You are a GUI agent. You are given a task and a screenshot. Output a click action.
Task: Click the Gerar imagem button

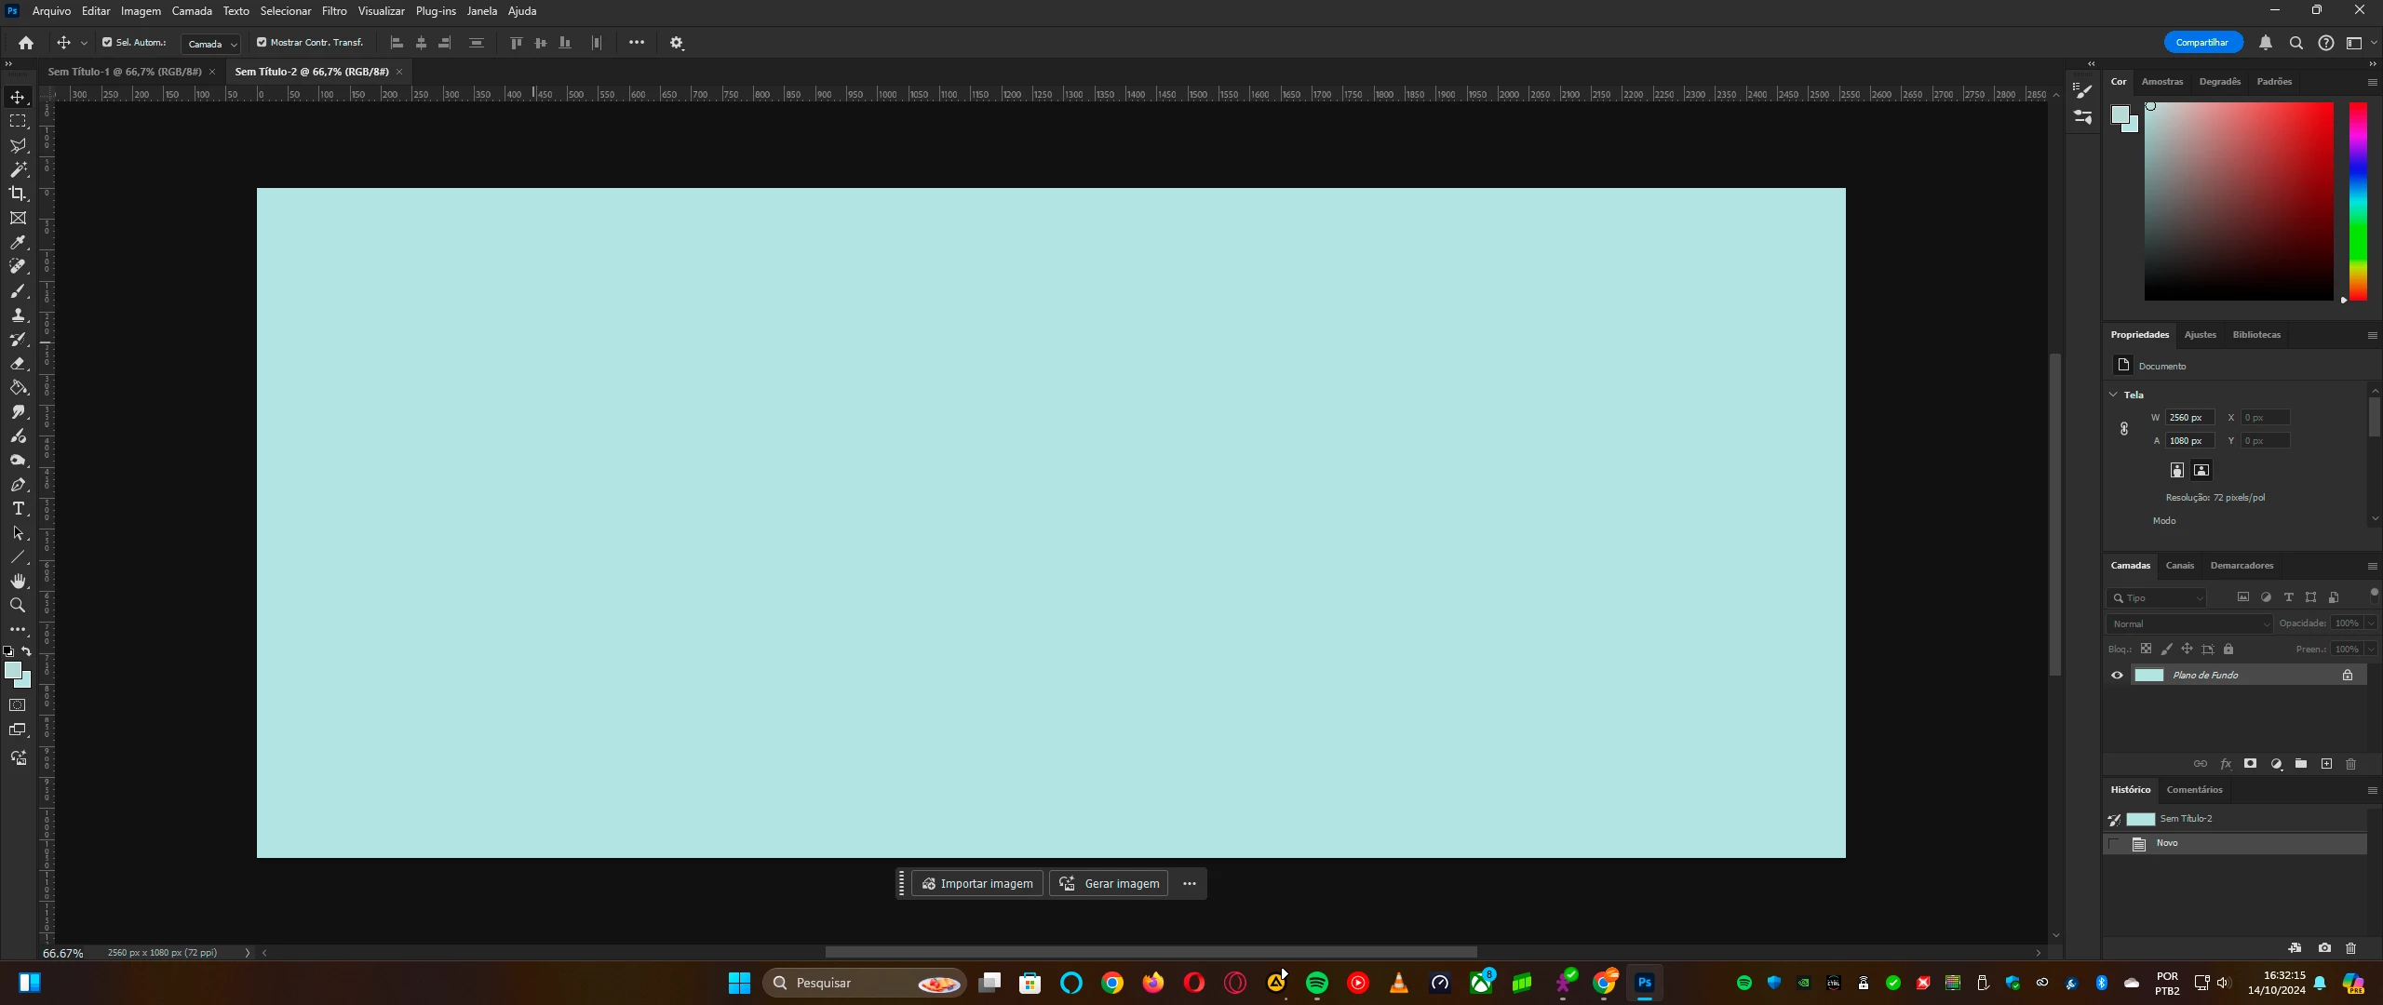click(1109, 883)
